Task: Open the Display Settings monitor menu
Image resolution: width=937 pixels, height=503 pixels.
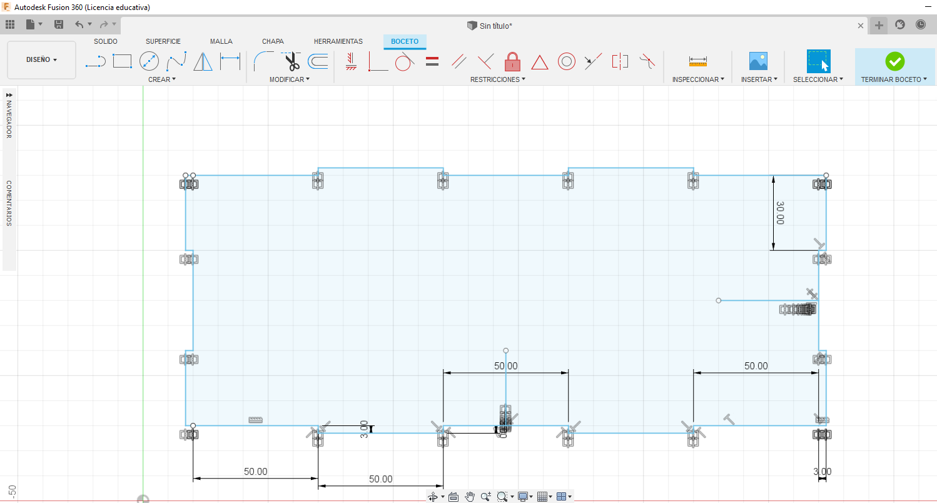Action: 523,497
